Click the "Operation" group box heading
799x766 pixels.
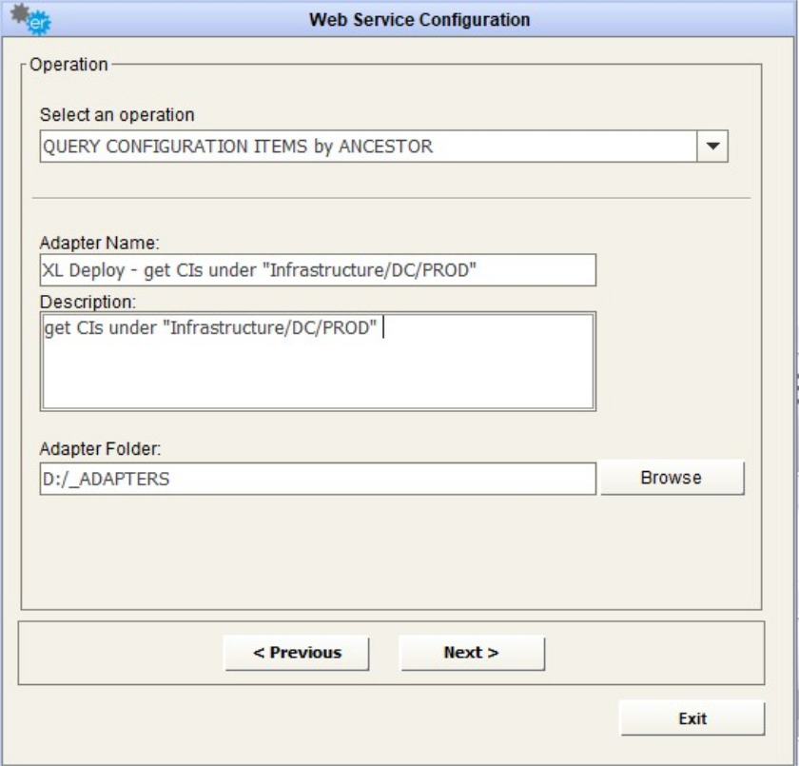[x=68, y=65]
